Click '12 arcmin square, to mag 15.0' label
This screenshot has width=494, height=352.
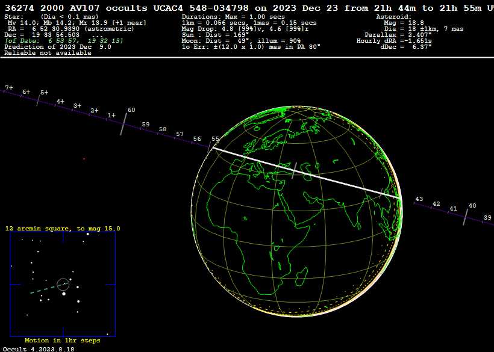(63, 229)
